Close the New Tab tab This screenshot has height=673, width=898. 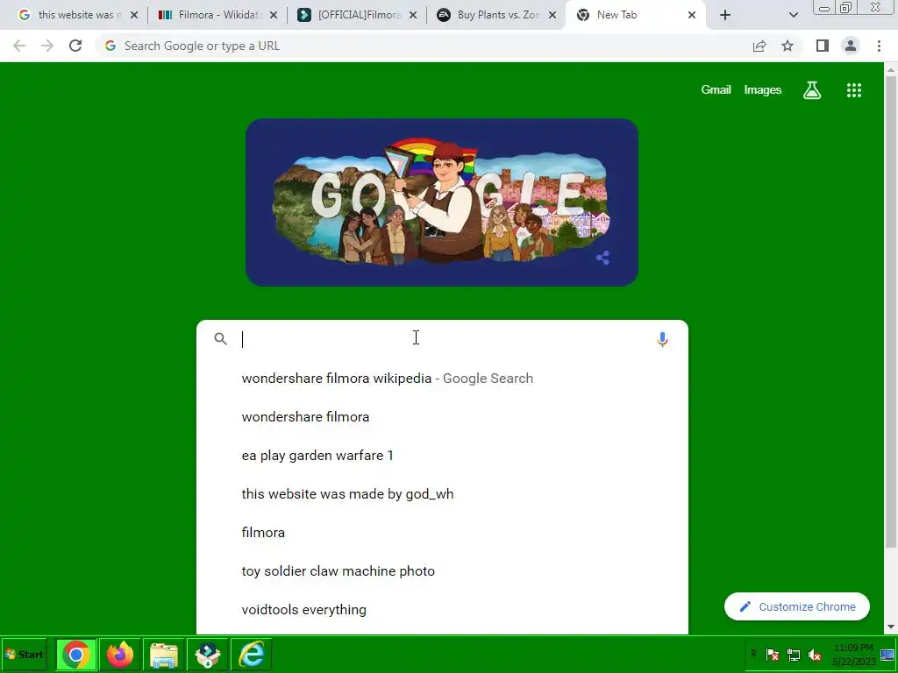click(692, 15)
